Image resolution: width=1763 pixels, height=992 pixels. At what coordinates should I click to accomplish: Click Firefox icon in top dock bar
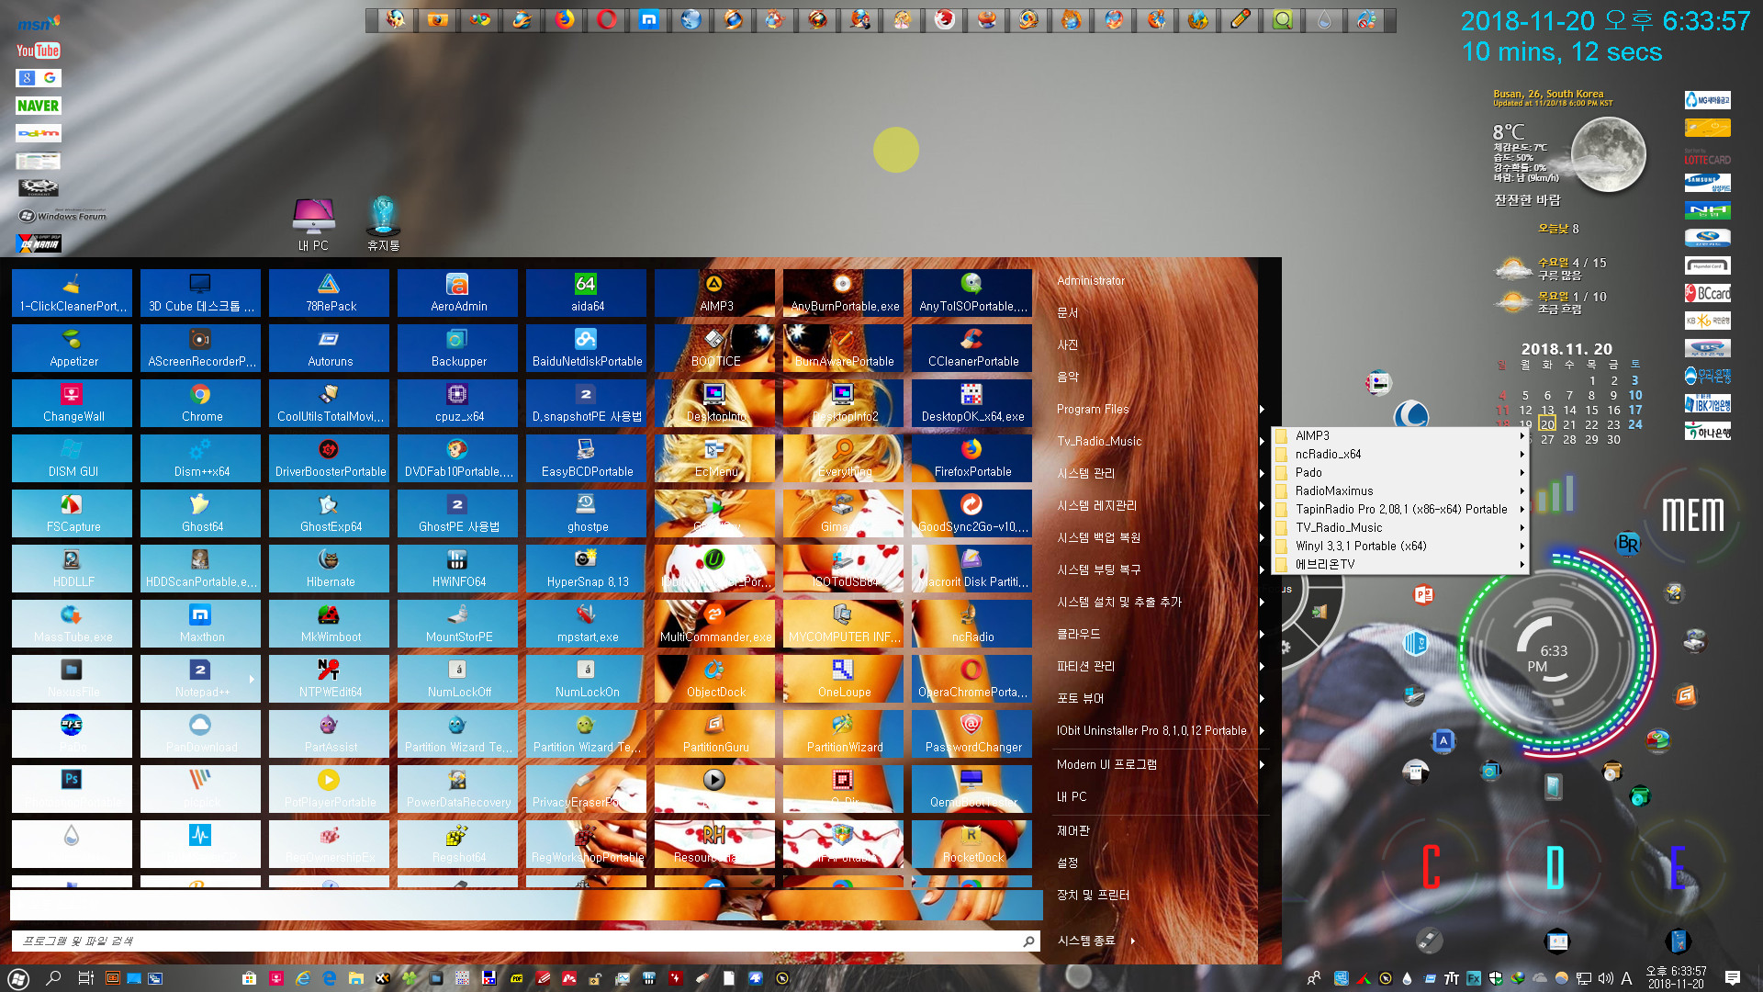564,19
